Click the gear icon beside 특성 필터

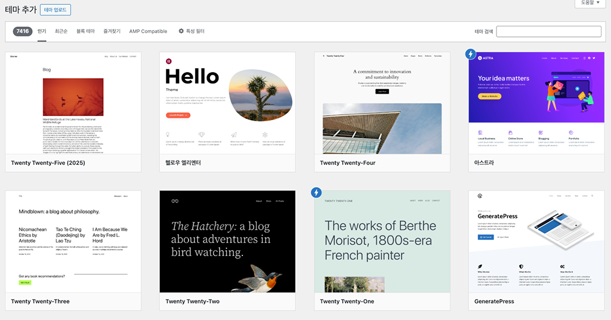181,31
